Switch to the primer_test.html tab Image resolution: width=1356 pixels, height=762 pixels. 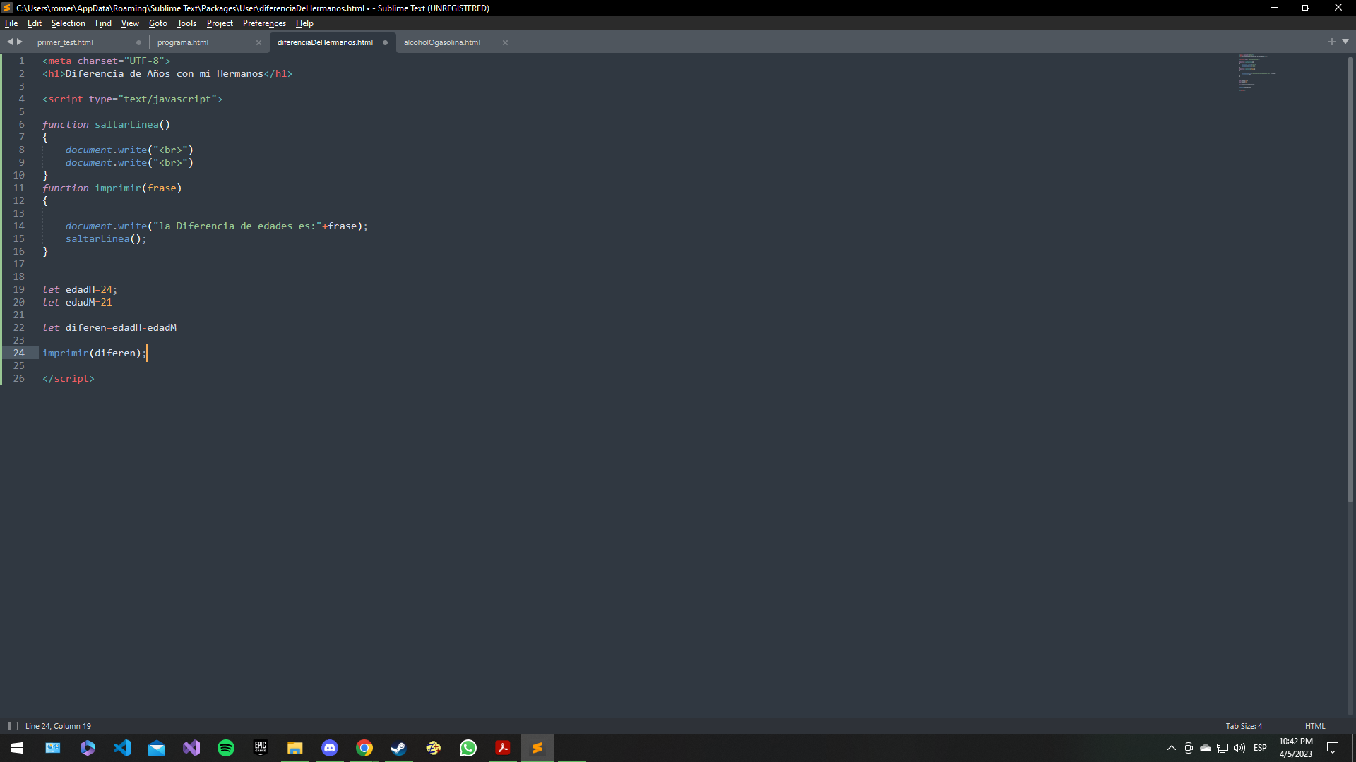point(65,42)
